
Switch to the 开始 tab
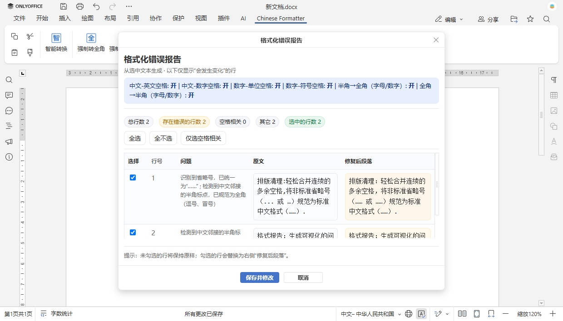(42, 19)
